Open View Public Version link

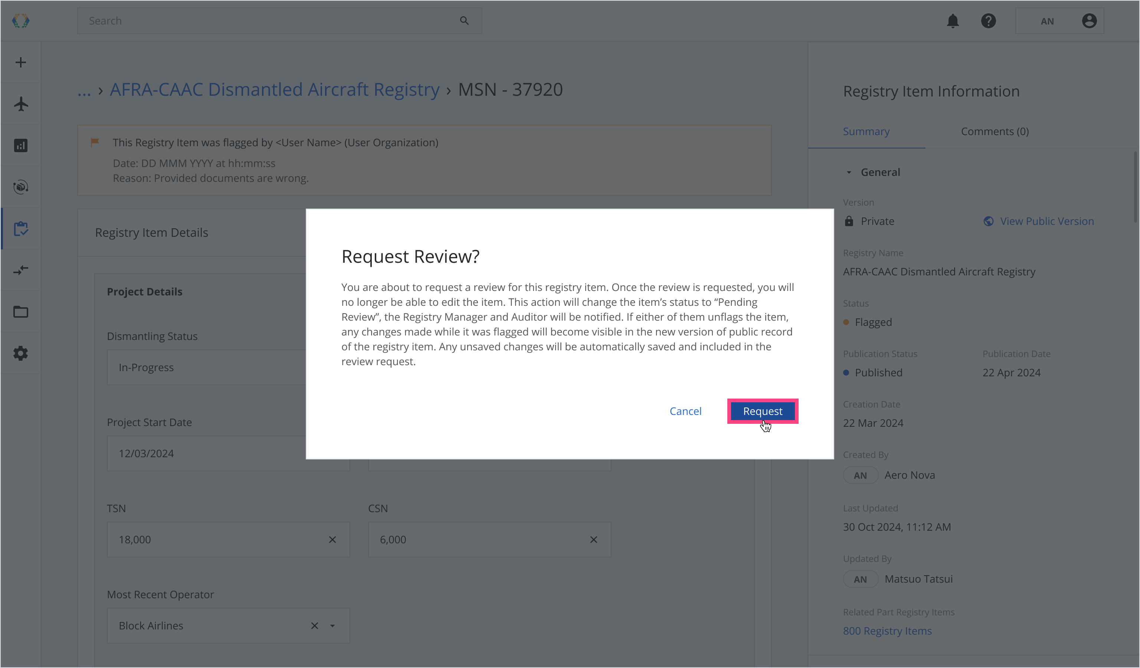tap(1046, 221)
